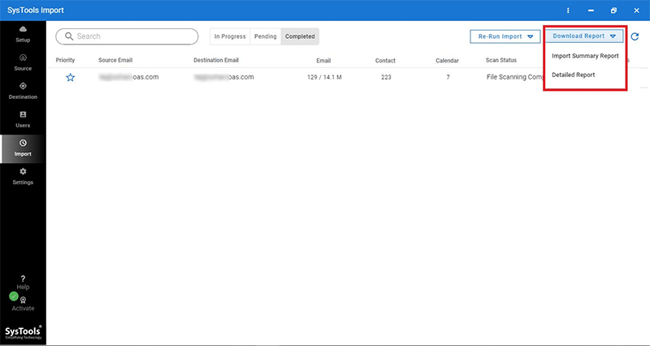Click the Source Email column header
This screenshot has height=346, width=650.
pos(115,60)
